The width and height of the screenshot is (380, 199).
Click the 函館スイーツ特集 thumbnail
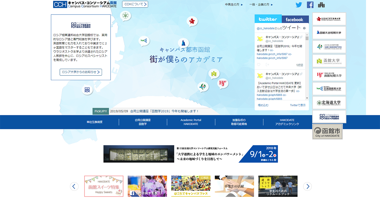pyautogui.click(x=104, y=186)
